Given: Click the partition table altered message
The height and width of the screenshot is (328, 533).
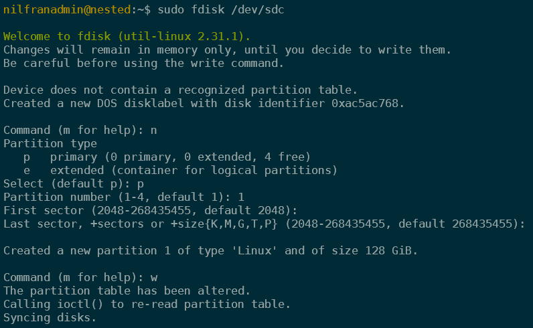Looking at the screenshot, I should pos(127,291).
